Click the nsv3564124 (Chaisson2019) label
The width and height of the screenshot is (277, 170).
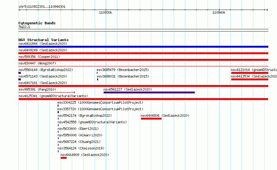pos(81,148)
